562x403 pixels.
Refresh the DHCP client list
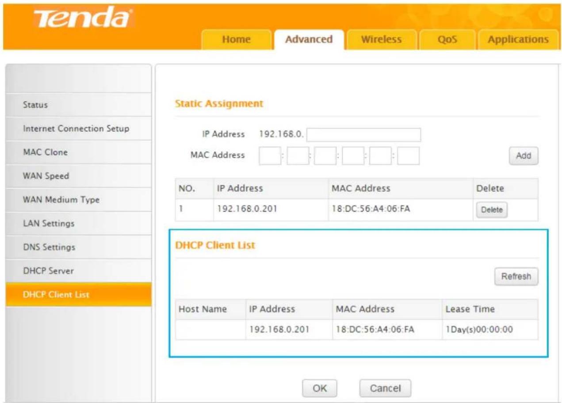point(516,276)
